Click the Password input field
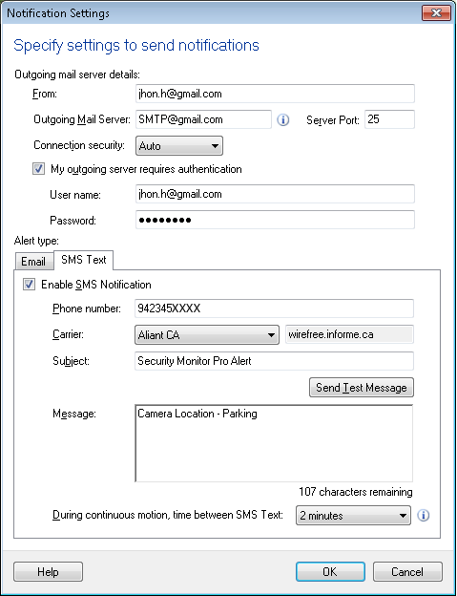 tap(275, 220)
